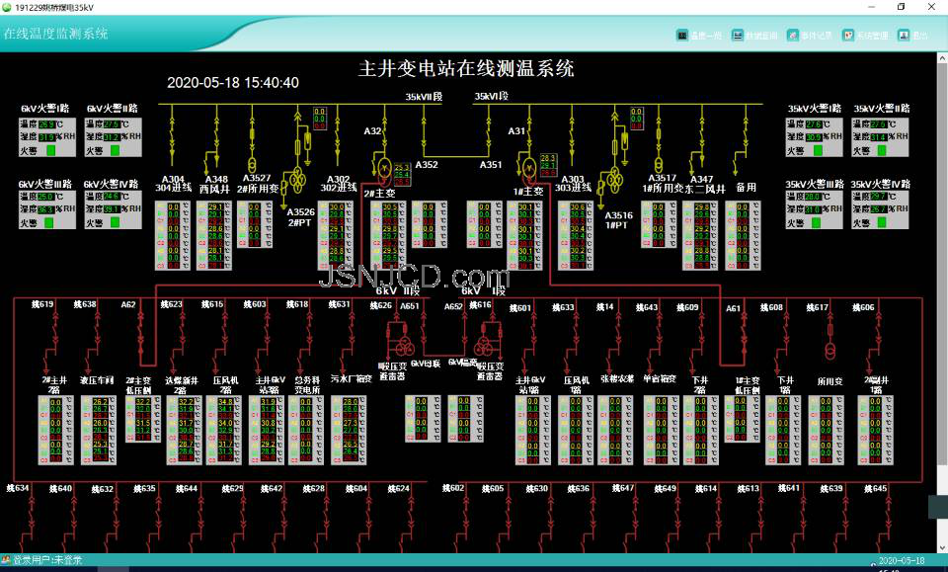
Task: Select the A3517 1#所用变 transformer symbol
Action: tap(659, 164)
